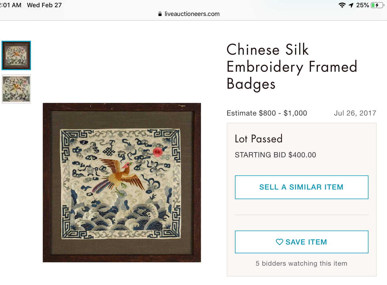
Task: Click the Chinese Silk Embroidery Framed Badges title
Action: 292,67
